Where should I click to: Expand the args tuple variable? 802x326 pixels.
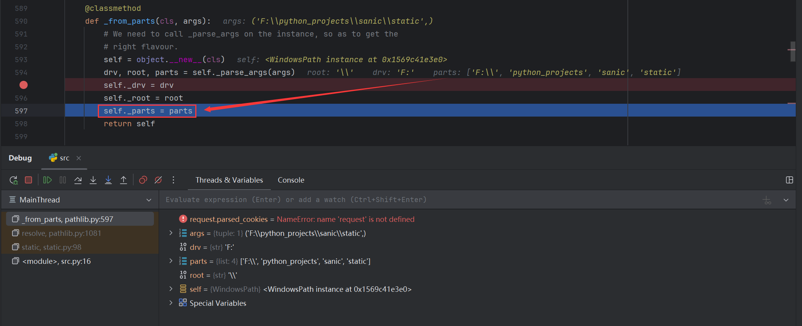click(171, 233)
